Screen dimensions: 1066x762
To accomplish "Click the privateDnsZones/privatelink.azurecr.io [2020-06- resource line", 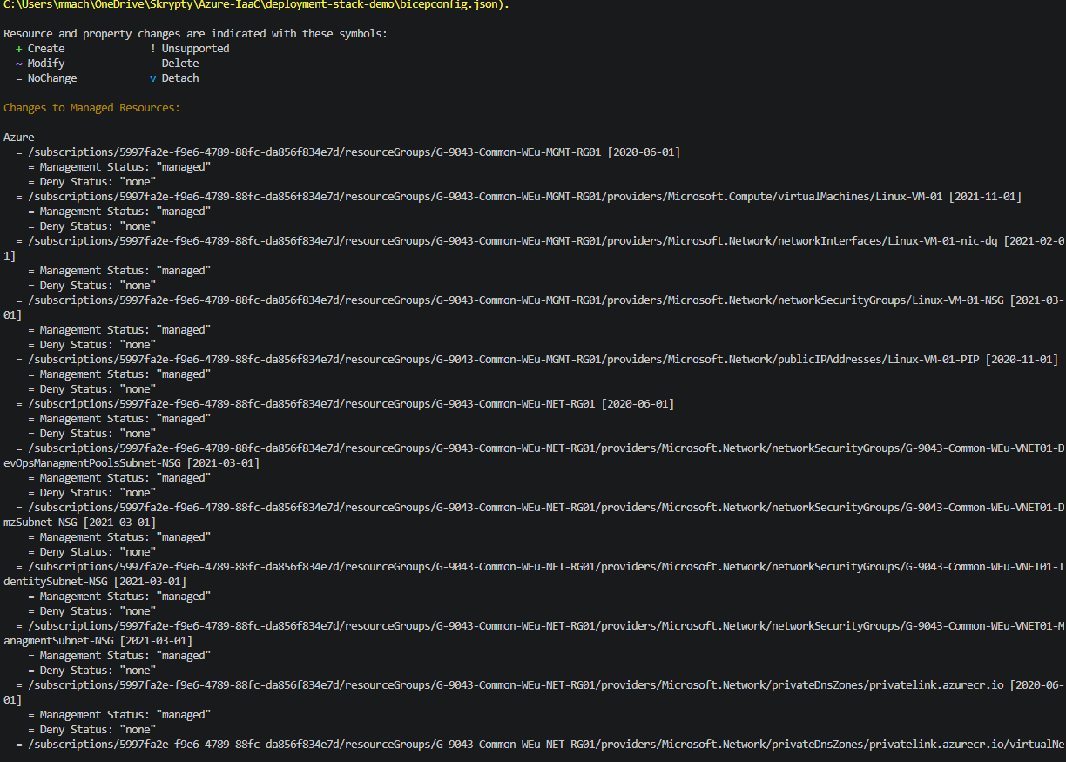I will 540,685.
